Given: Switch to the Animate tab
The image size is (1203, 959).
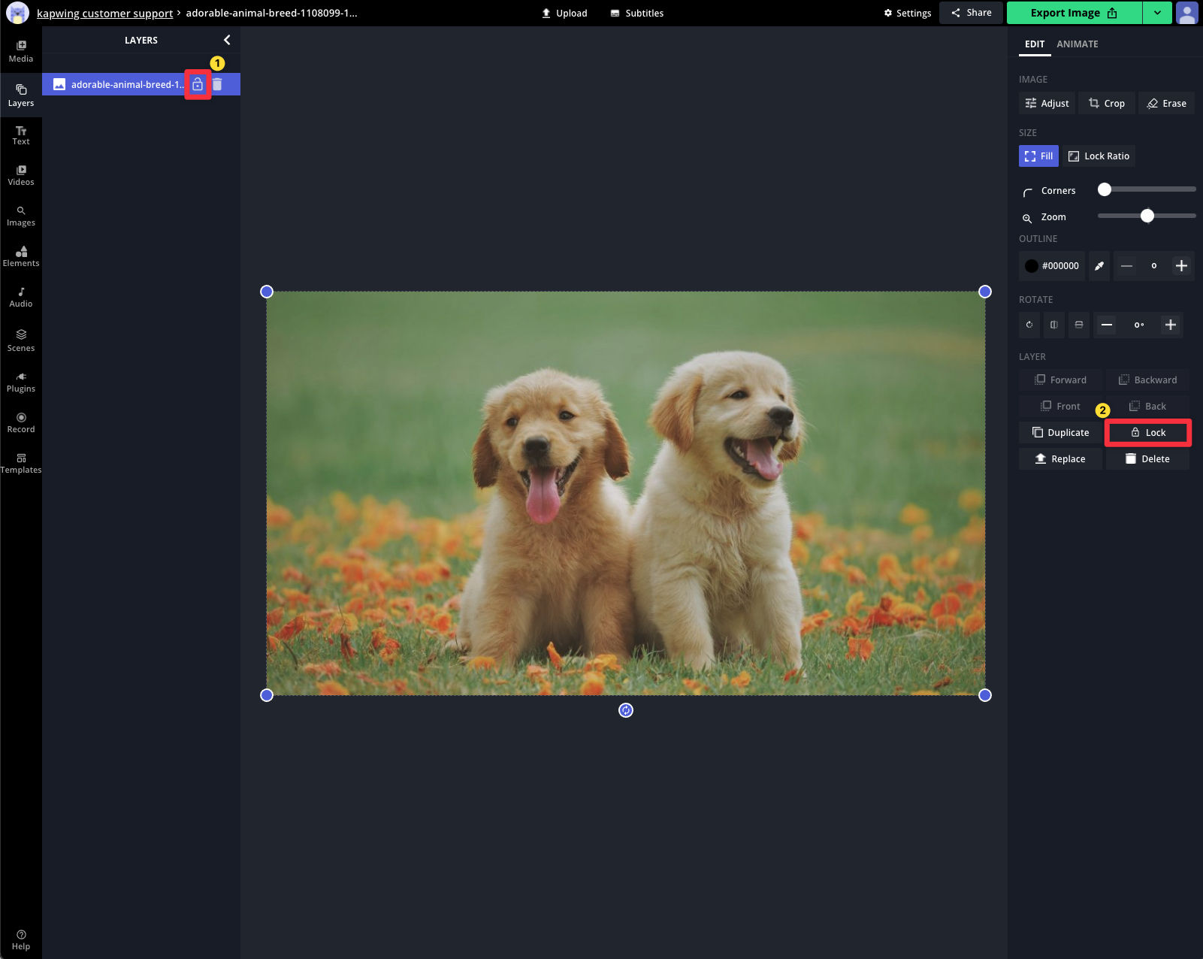Looking at the screenshot, I should [x=1077, y=44].
